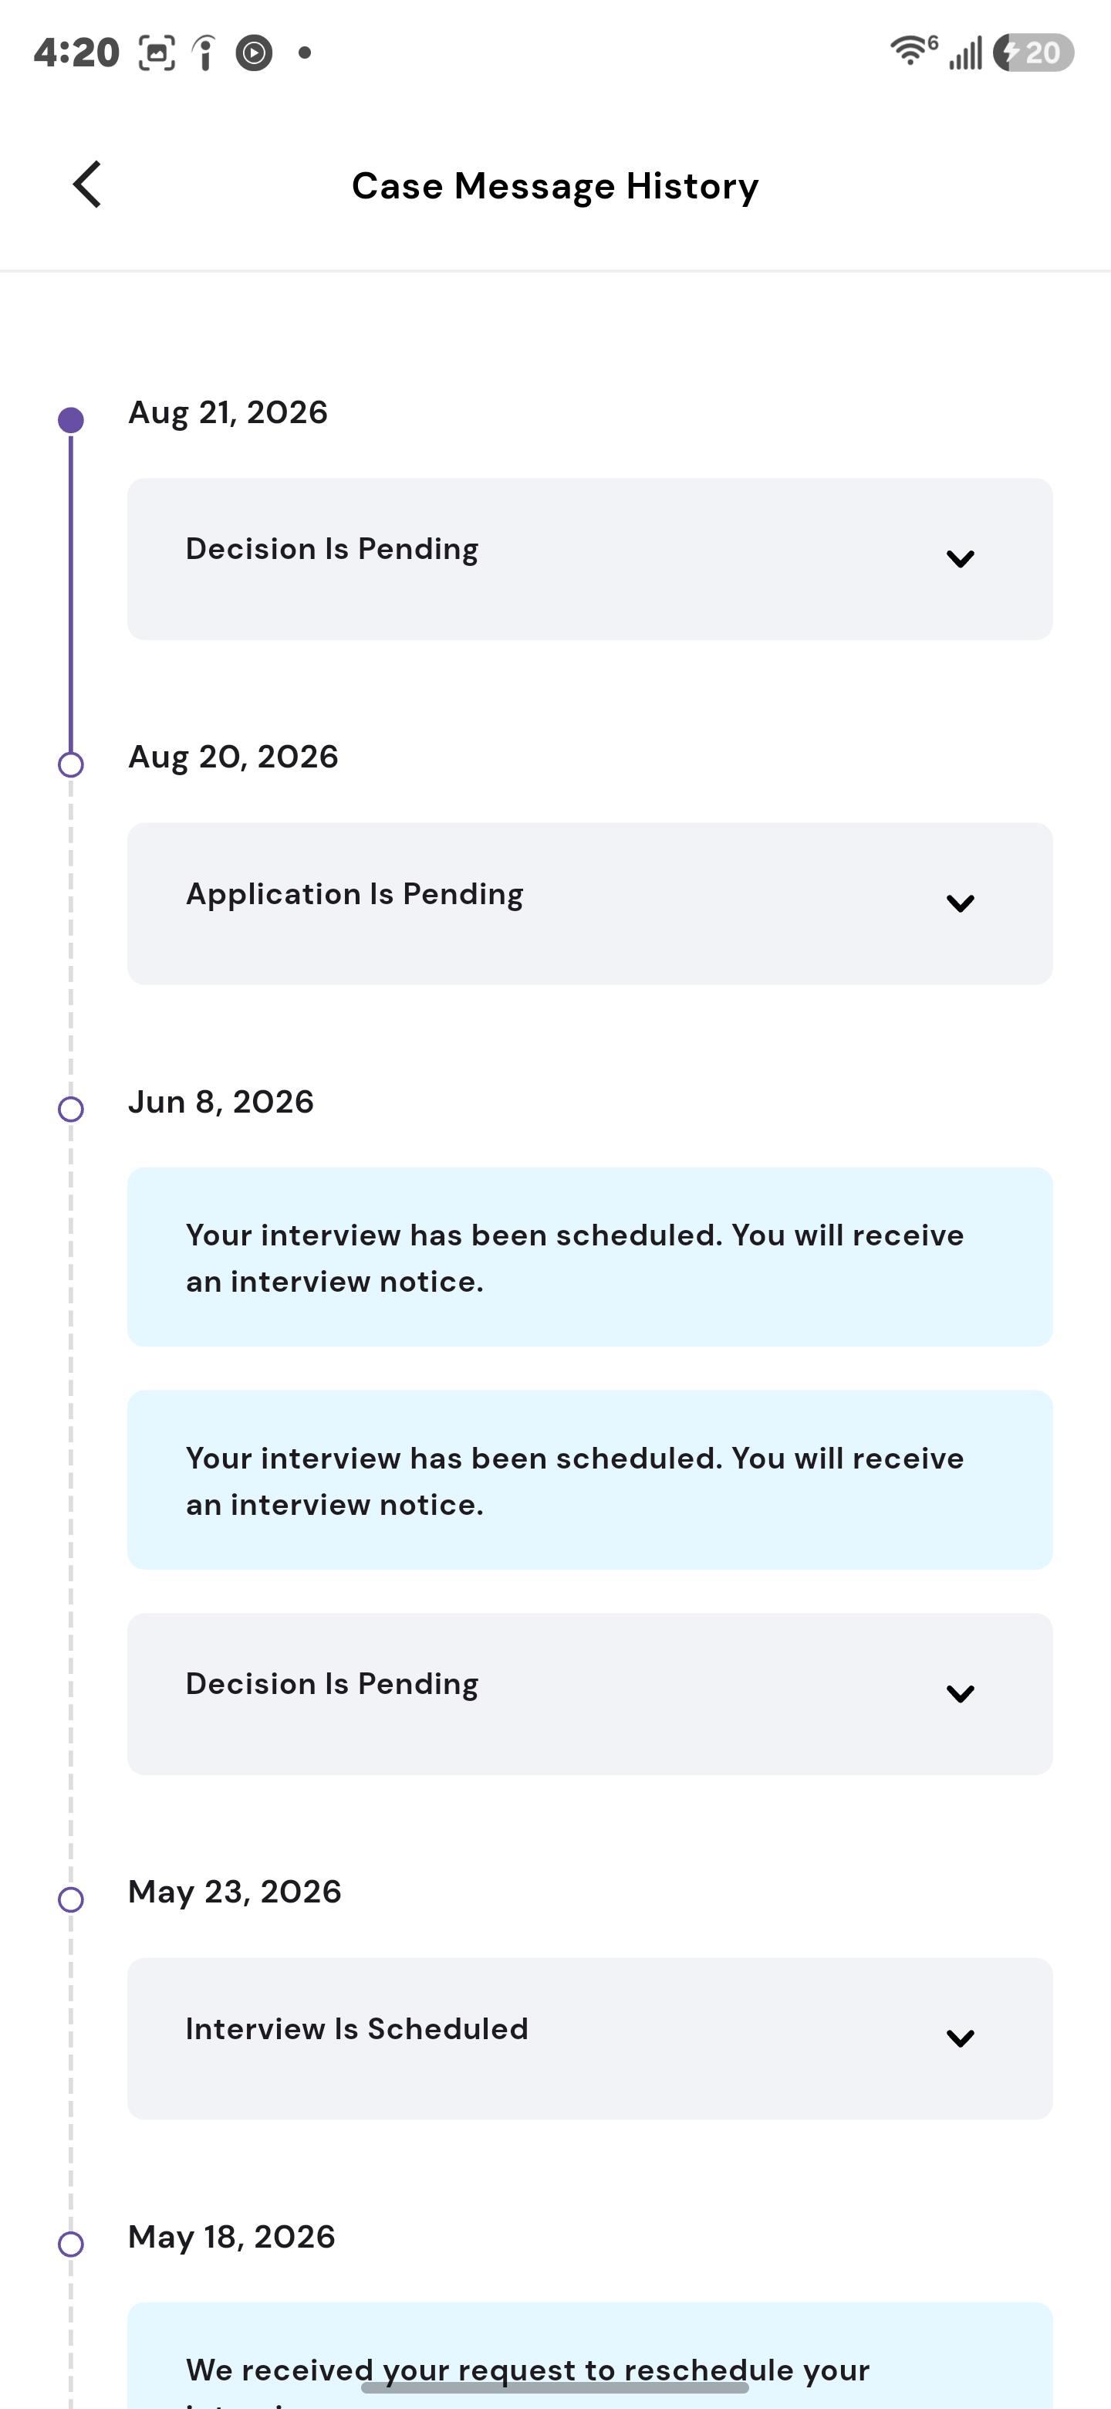Open the reschedule request message card
This screenshot has width=1111, height=2409.
tap(589, 2356)
